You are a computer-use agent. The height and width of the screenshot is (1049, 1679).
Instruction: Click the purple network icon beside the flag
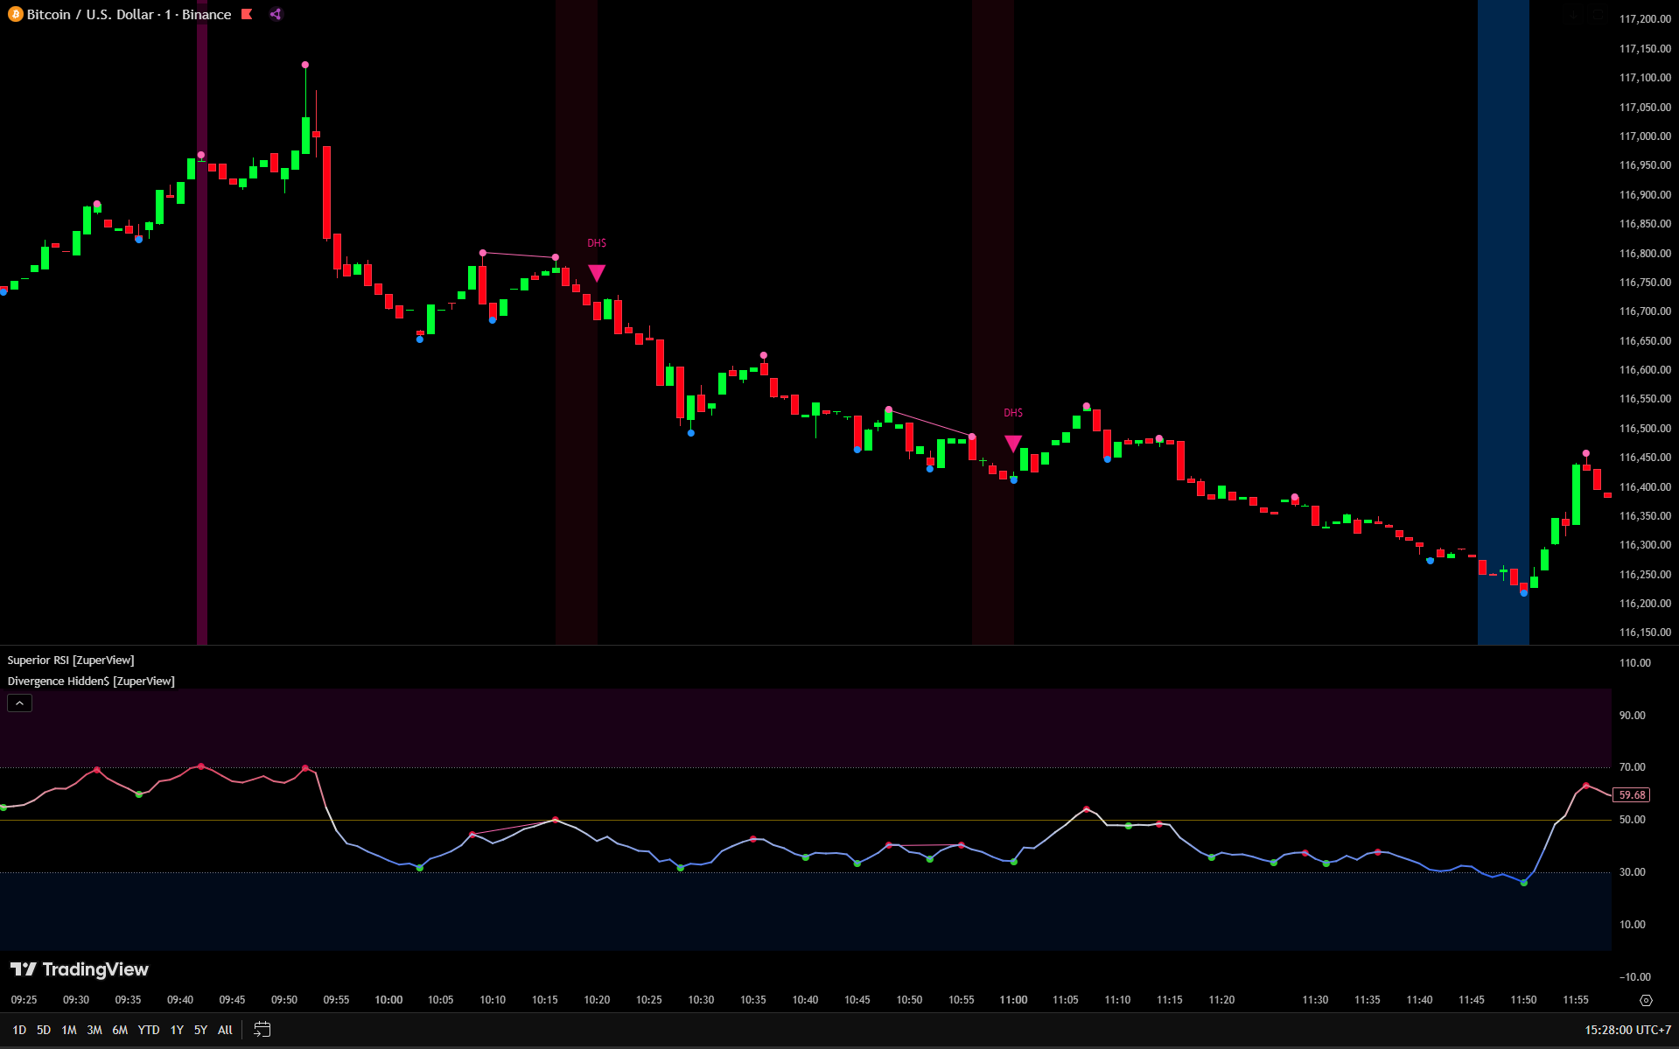[276, 14]
